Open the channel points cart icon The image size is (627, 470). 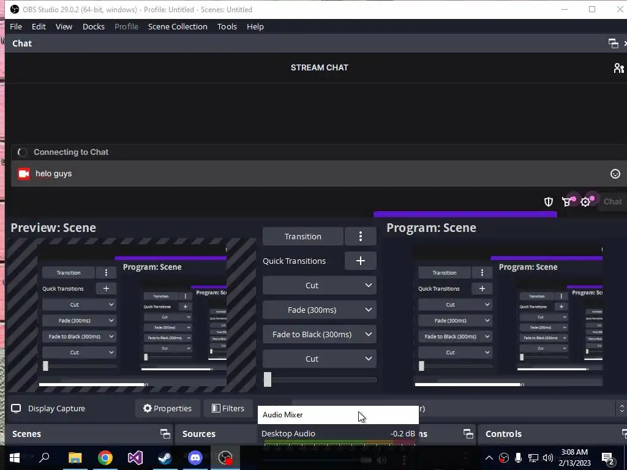click(567, 202)
